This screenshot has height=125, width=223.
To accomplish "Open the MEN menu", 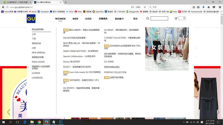I will (75, 19).
